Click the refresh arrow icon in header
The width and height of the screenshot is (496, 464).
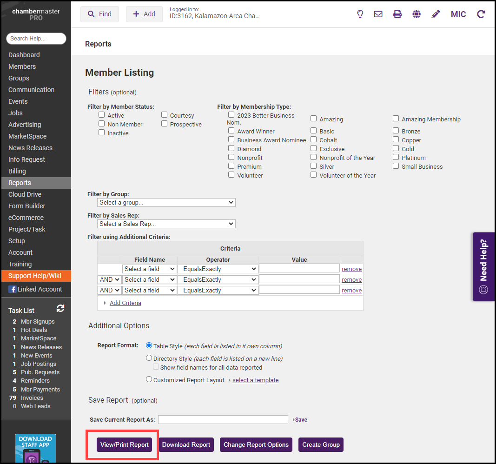tap(481, 14)
